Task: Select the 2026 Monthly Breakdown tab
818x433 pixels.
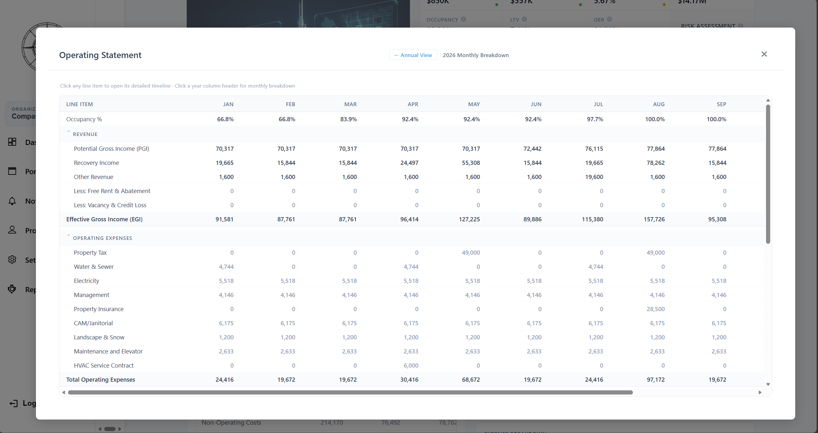Action: point(475,55)
